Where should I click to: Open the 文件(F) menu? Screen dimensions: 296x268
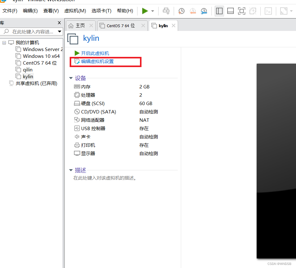(10, 11)
